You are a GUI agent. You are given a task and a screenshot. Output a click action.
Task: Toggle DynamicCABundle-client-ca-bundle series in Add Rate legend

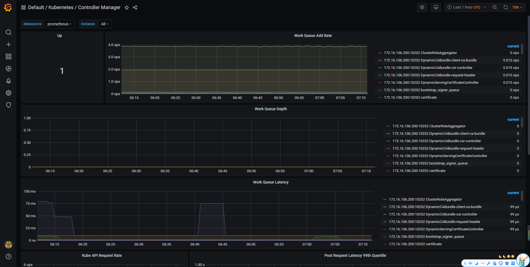coord(430,60)
